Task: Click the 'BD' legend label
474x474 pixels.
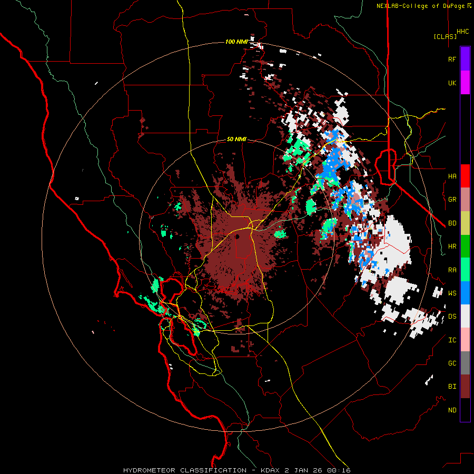Action: click(x=452, y=223)
